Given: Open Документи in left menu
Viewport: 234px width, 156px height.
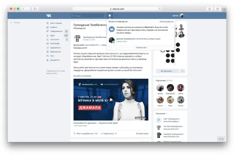Looking at the screenshot, I should [x=55, y=60].
